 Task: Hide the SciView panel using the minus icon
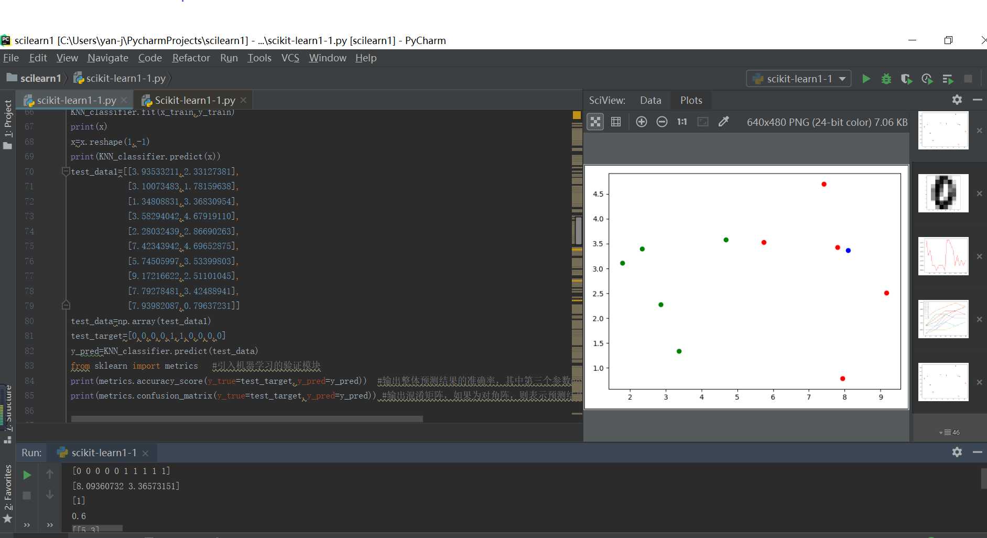click(x=977, y=100)
